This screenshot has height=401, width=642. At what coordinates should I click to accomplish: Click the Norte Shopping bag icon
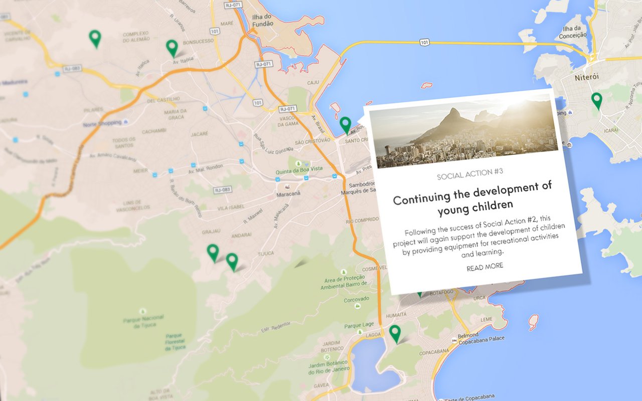pyautogui.click(x=125, y=122)
